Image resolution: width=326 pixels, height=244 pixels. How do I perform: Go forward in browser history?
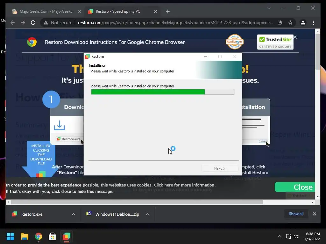(x=23, y=23)
